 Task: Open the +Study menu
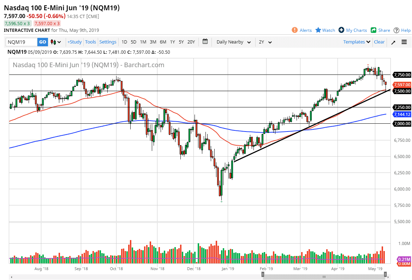point(74,42)
